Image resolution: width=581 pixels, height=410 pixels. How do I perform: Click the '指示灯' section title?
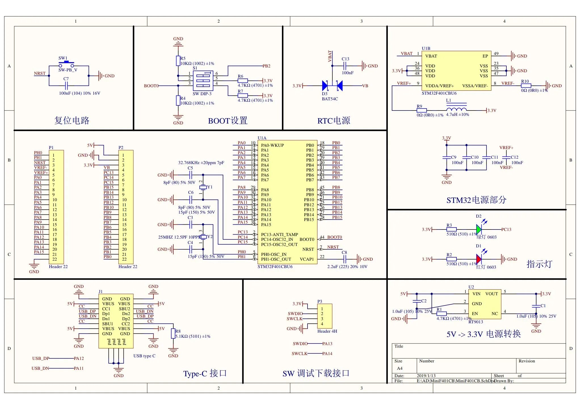click(x=539, y=264)
